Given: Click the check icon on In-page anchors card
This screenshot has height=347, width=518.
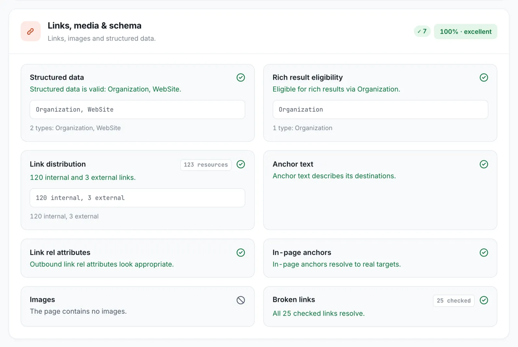Looking at the screenshot, I should pos(484,253).
